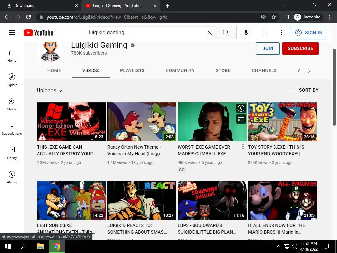Add GUMBALL.EXE video to queue
Viewport: 337px width, 253px height.
(241, 119)
